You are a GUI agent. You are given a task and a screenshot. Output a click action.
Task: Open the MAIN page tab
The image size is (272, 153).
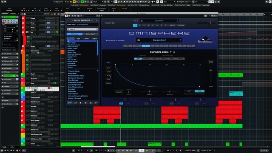137,46
